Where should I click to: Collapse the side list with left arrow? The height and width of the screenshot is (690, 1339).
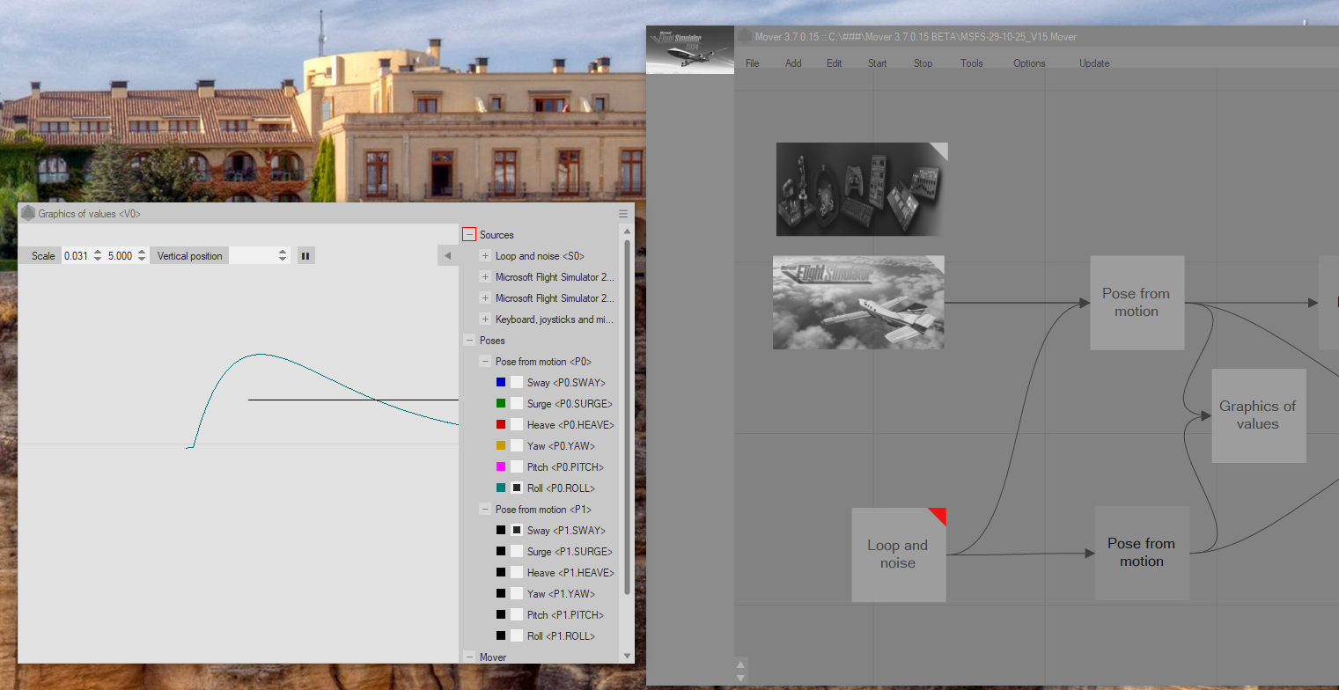pyautogui.click(x=447, y=256)
